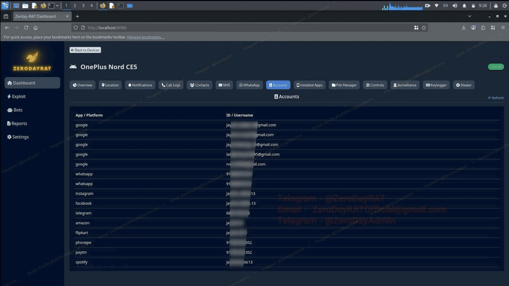This screenshot has width=509, height=286.
Task: Close the Zerday-RAT Dashboard tab
Action: pyautogui.click(x=67, y=16)
